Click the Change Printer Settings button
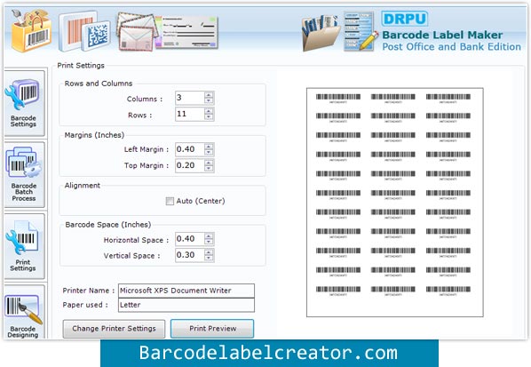 tap(115, 329)
